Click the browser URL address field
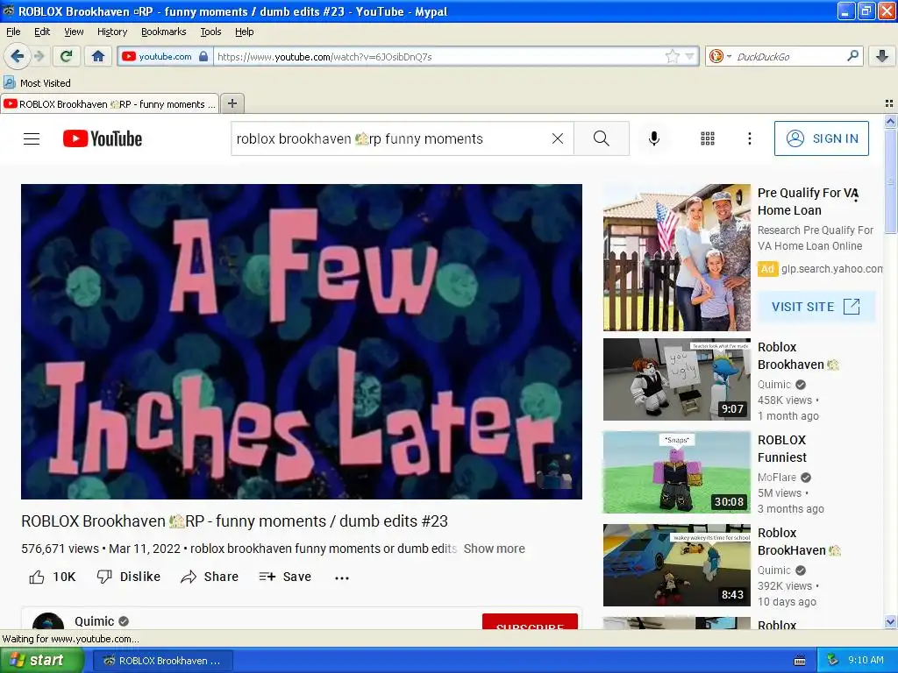The width and height of the screenshot is (898, 673). (438, 57)
